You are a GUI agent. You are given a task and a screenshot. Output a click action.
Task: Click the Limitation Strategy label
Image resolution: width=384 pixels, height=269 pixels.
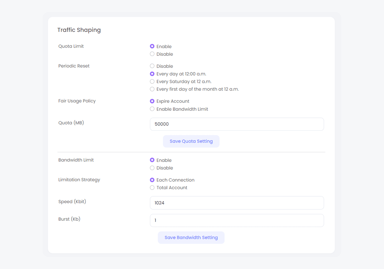coord(79,180)
